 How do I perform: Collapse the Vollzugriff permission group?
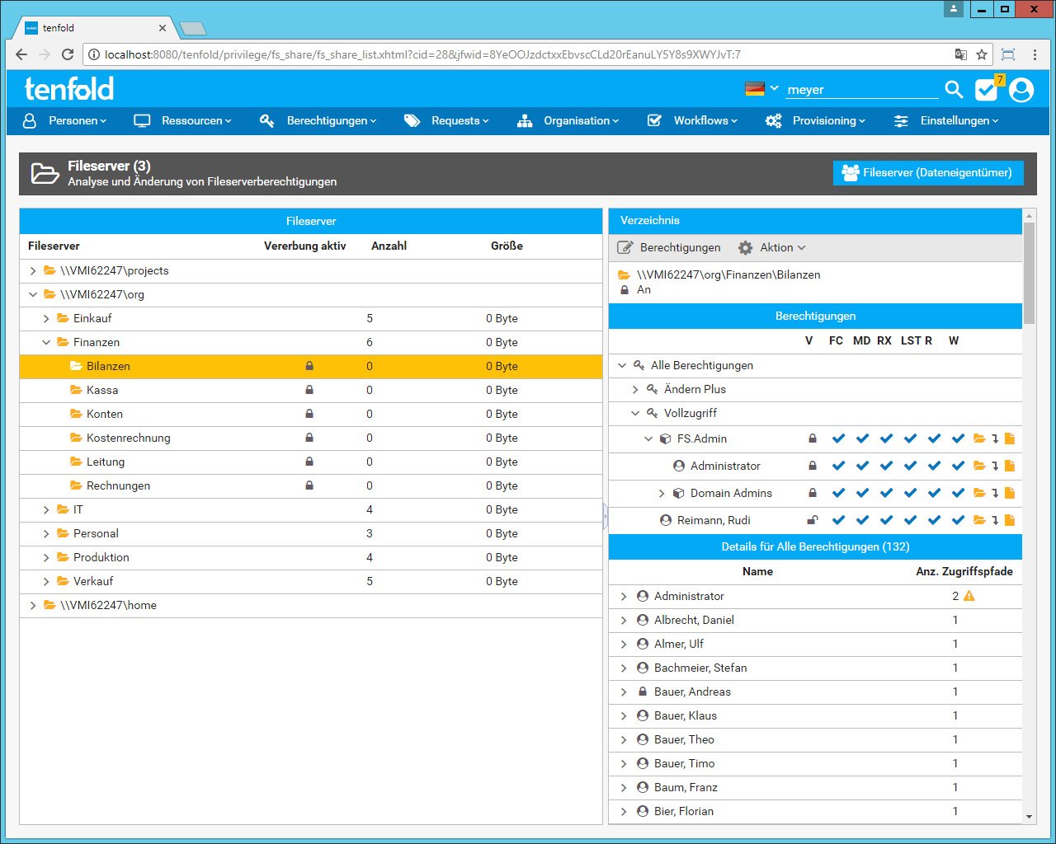click(x=635, y=413)
